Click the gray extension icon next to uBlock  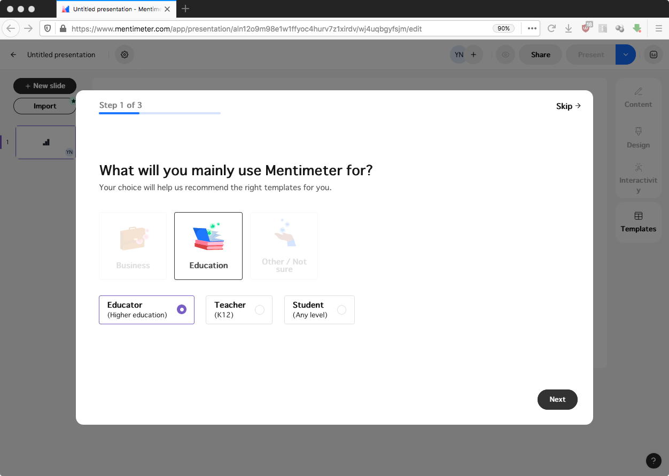pos(603,29)
